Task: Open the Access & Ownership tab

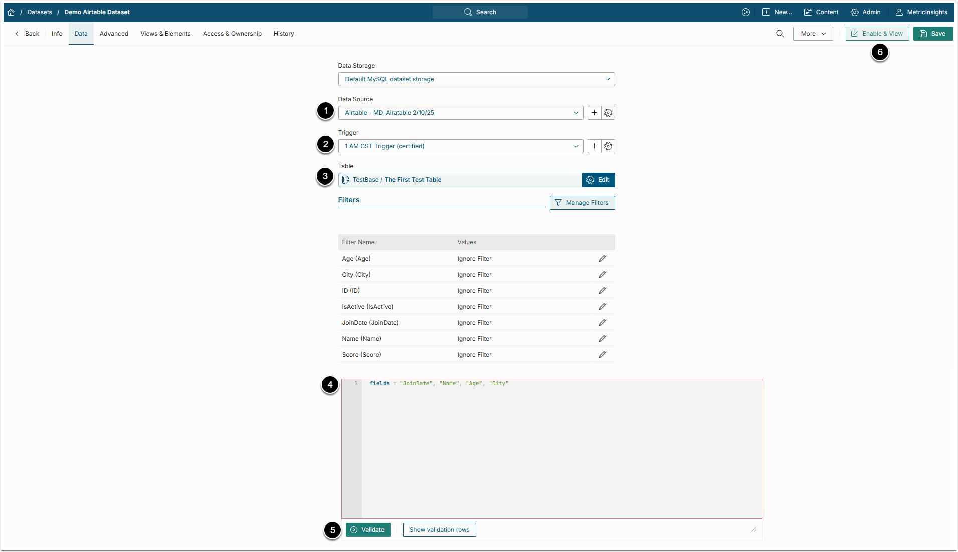Action: pos(232,34)
